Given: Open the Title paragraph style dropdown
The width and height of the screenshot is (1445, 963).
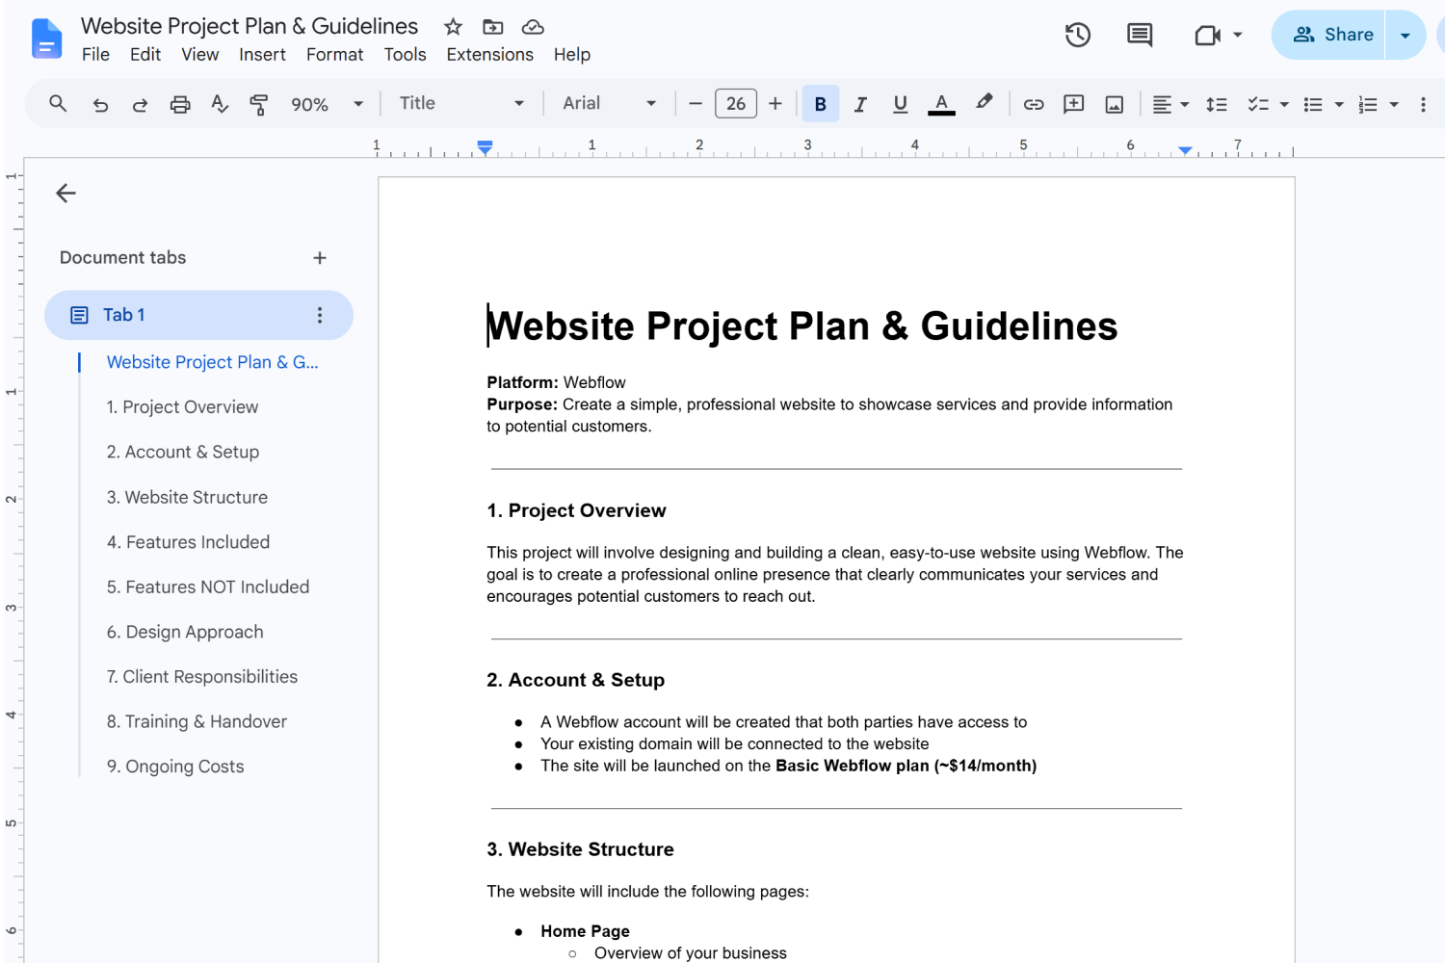Looking at the screenshot, I should click(461, 103).
